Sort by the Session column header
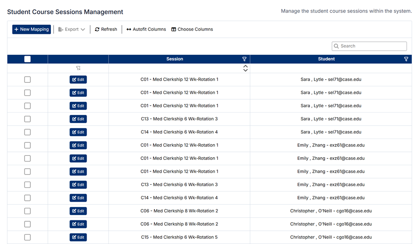Image resolution: width=418 pixels, height=244 pixels. [175, 59]
